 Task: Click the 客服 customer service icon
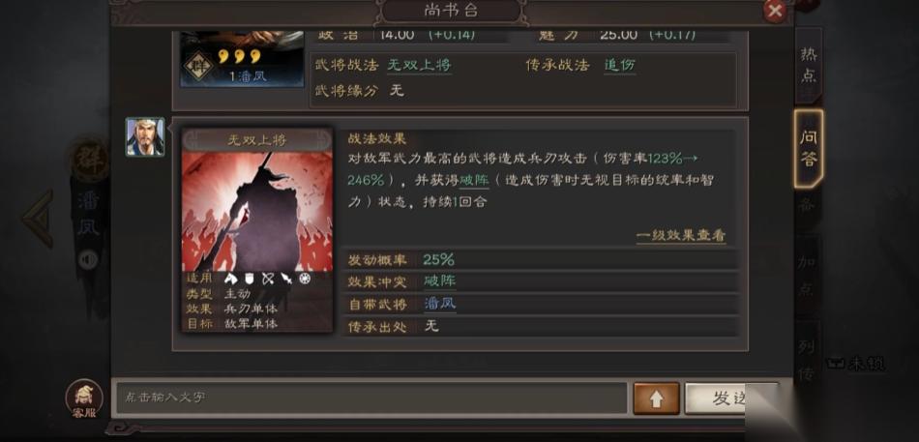[84, 399]
